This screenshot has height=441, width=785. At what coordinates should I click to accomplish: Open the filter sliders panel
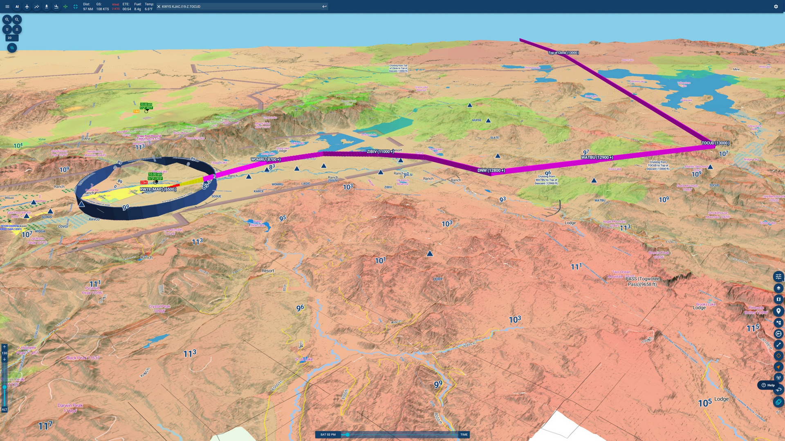[x=778, y=277]
